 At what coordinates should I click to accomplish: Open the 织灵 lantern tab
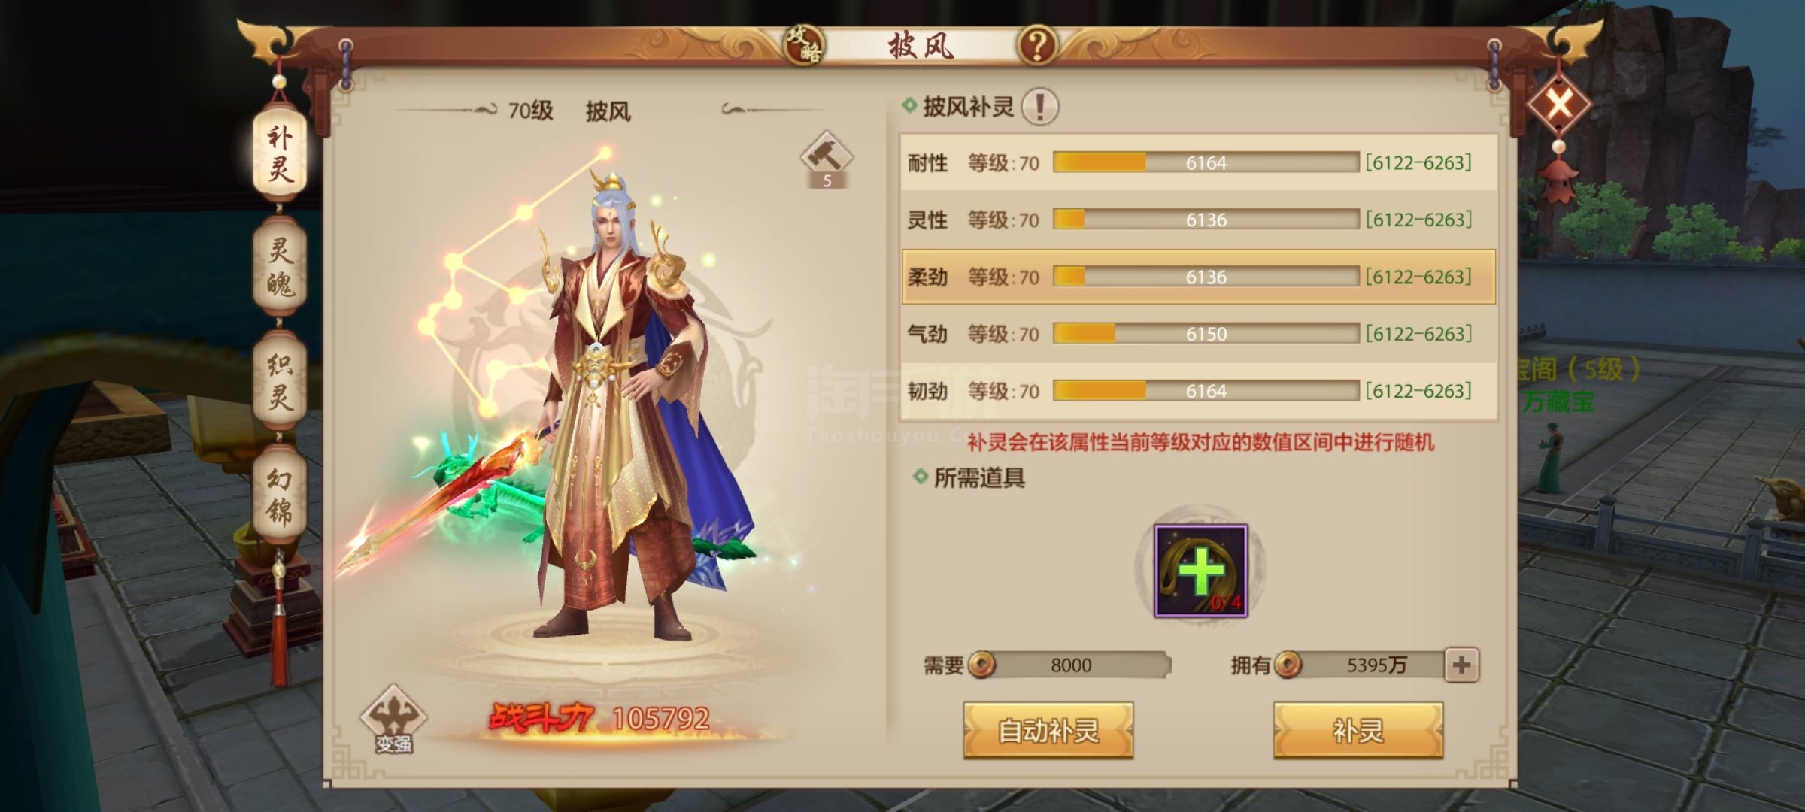(x=280, y=381)
